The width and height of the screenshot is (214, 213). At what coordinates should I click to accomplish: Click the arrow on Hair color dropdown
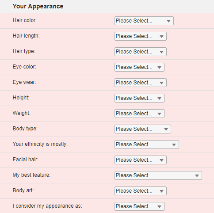[168, 21]
